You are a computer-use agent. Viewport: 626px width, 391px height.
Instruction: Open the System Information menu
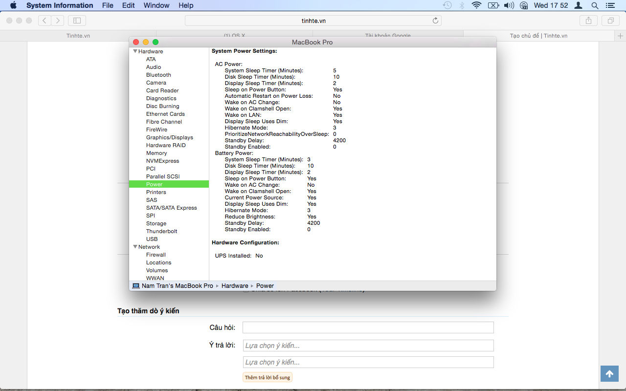pos(60,5)
